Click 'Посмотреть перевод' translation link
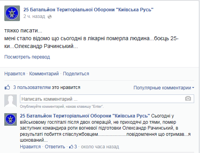 [x=27, y=57]
